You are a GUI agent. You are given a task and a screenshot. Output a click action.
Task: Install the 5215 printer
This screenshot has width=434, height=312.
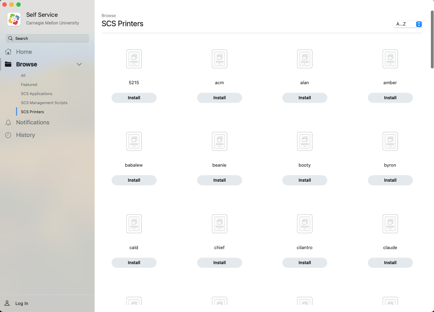click(134, 98)
